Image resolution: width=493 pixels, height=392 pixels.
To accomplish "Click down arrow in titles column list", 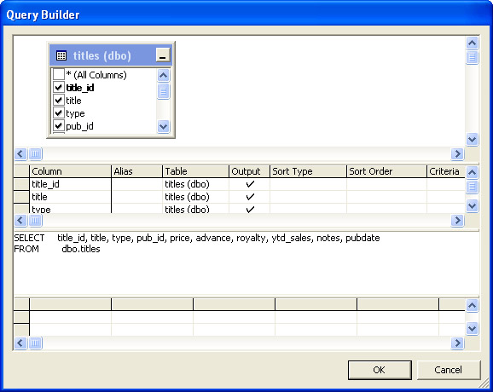I will (x=163, y=126).
